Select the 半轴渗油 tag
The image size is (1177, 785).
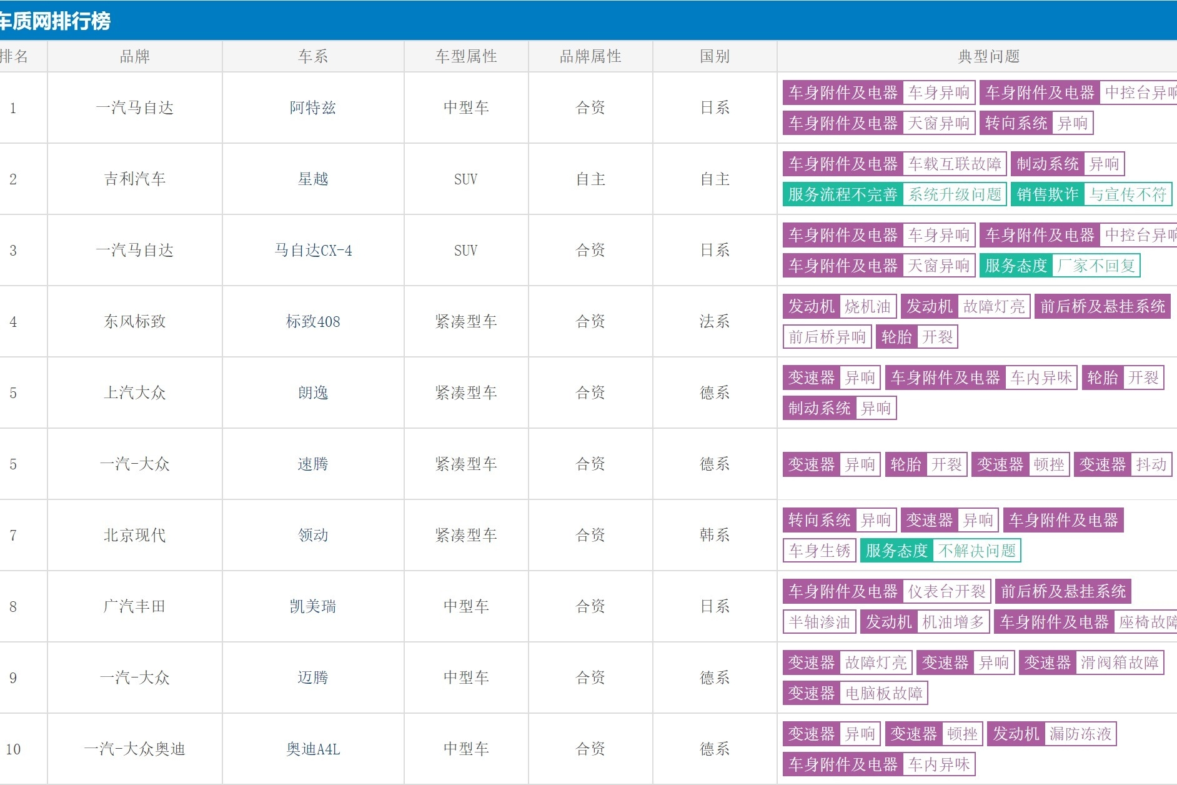(819, 622)
